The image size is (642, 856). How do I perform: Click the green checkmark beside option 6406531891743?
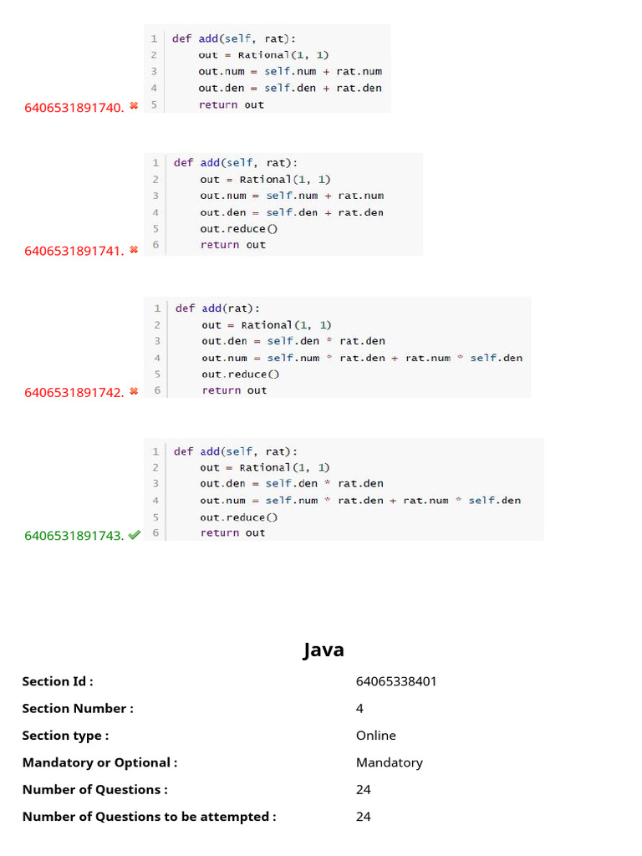[135, 535]
